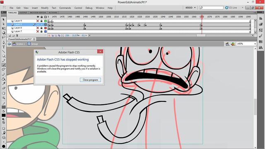
Task: Close the PowerEddAnimaticPt1 document tab
Action: pos(34,39)
